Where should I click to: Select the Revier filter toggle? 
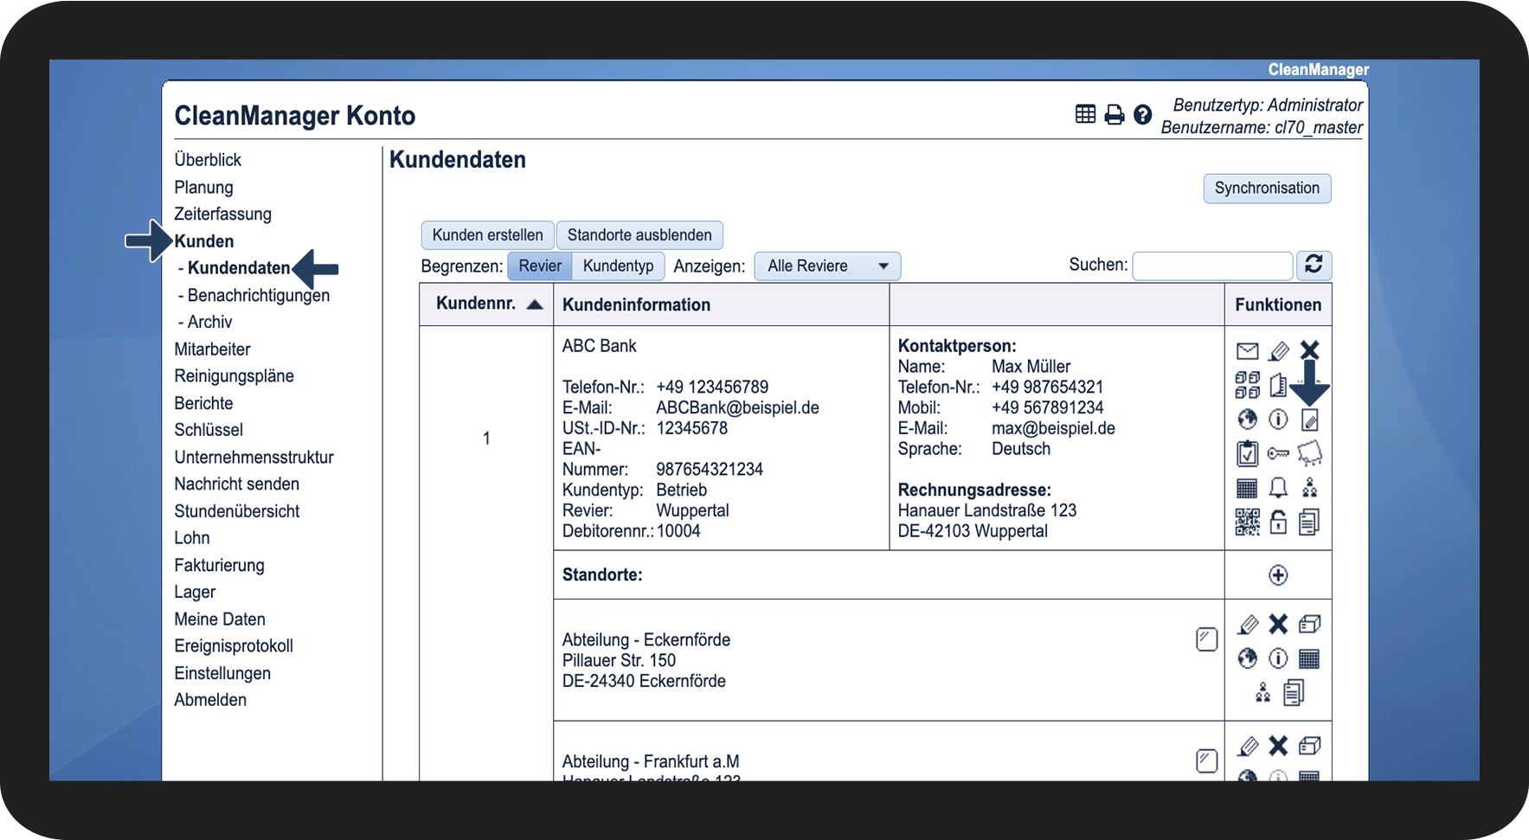(x=540, y=266)
